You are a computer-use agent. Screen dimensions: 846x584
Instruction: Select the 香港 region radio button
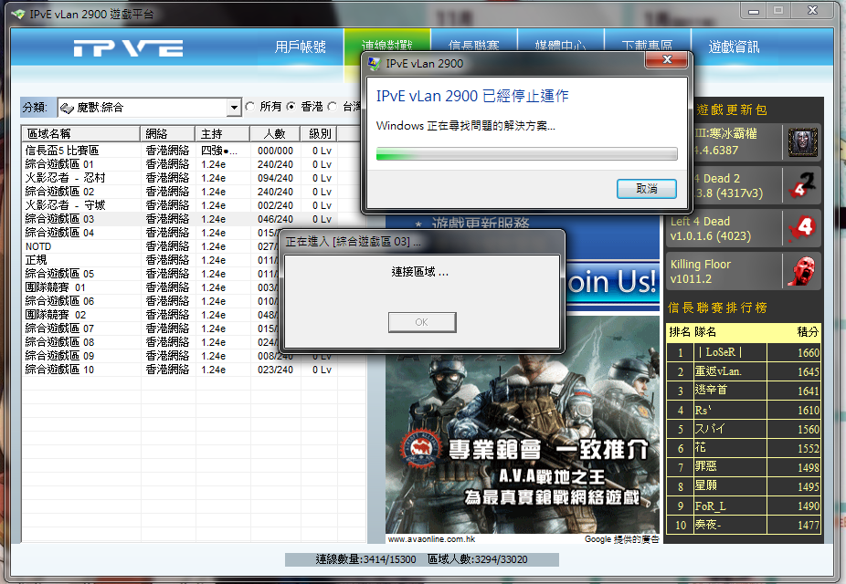coord(291,108)
